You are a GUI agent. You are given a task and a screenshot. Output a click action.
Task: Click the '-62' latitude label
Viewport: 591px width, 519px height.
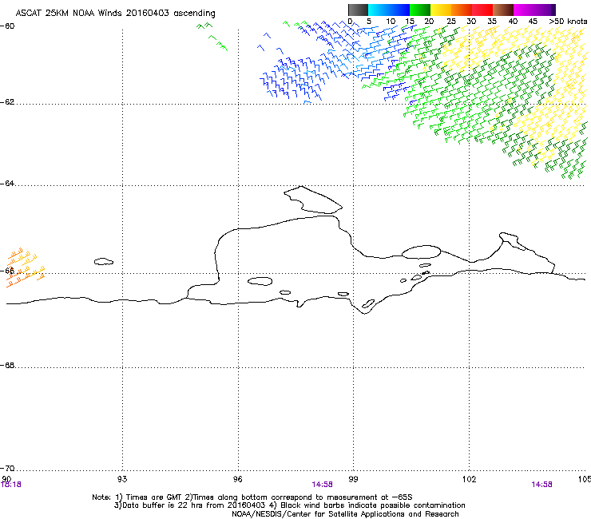click(x=7, y=102)
